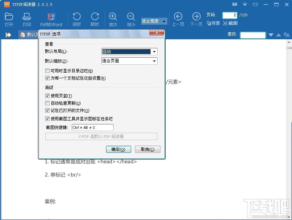Toggle 记住已打开的文件 checkbox
The width and height of the screenshot is (292, 220).
point(47,111)
